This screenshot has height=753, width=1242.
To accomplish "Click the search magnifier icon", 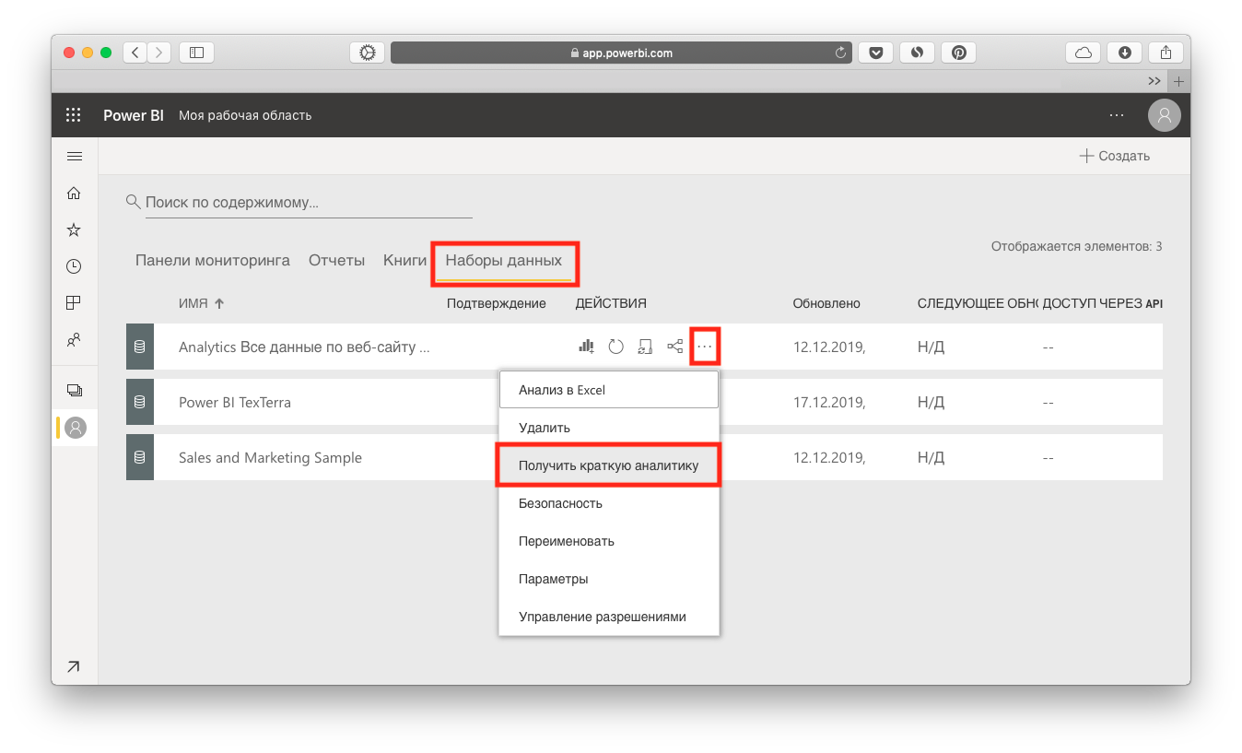I will (133, 201).
